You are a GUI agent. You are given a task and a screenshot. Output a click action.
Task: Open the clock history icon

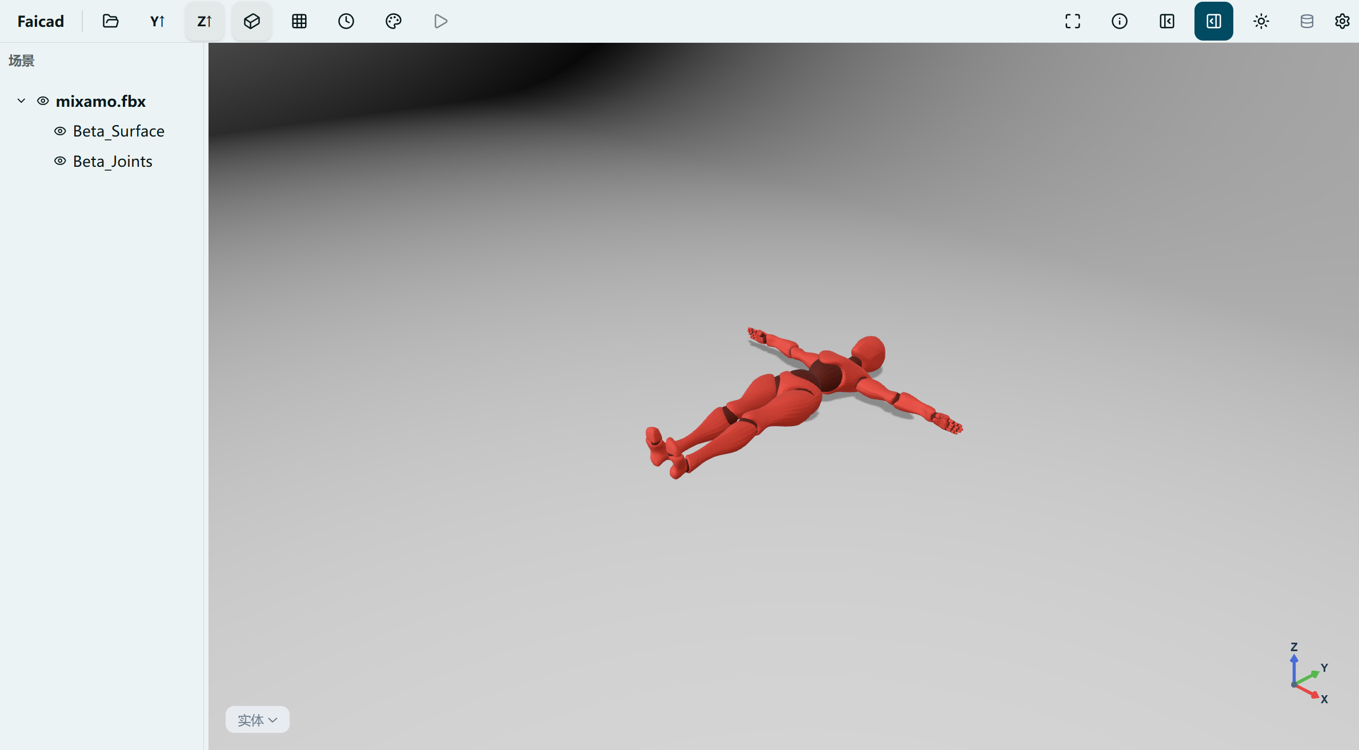tap(346, 21)
